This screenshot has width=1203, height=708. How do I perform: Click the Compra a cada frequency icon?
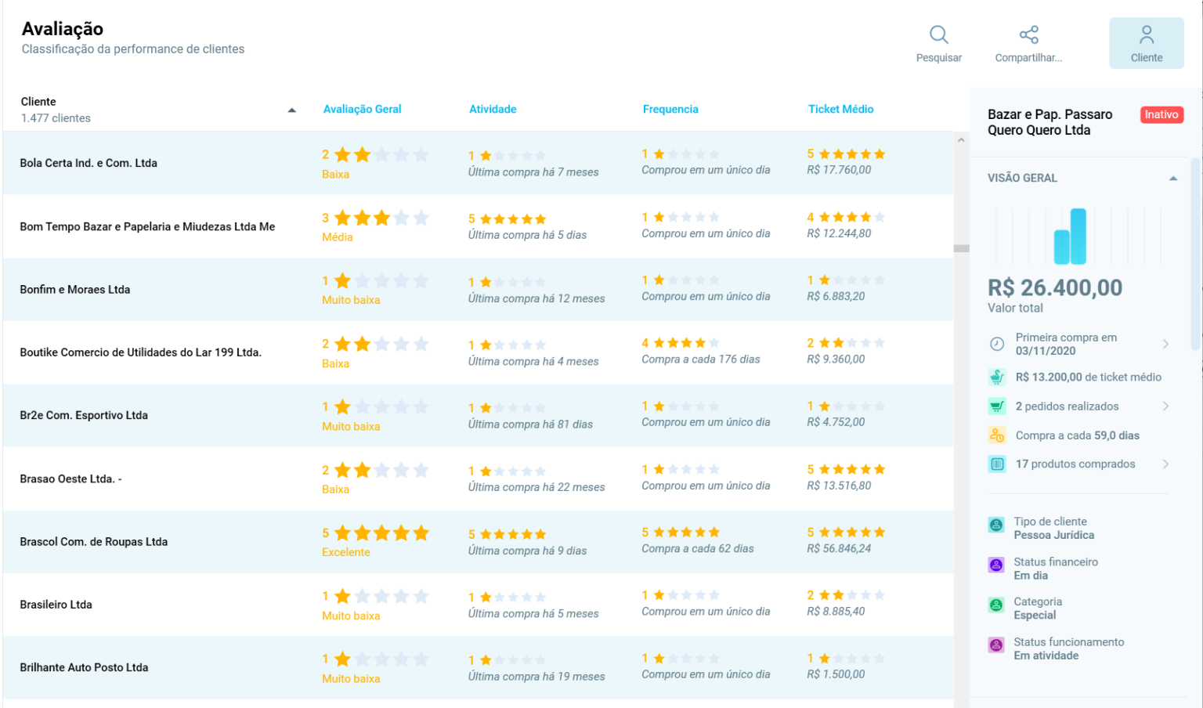point(996,435)
